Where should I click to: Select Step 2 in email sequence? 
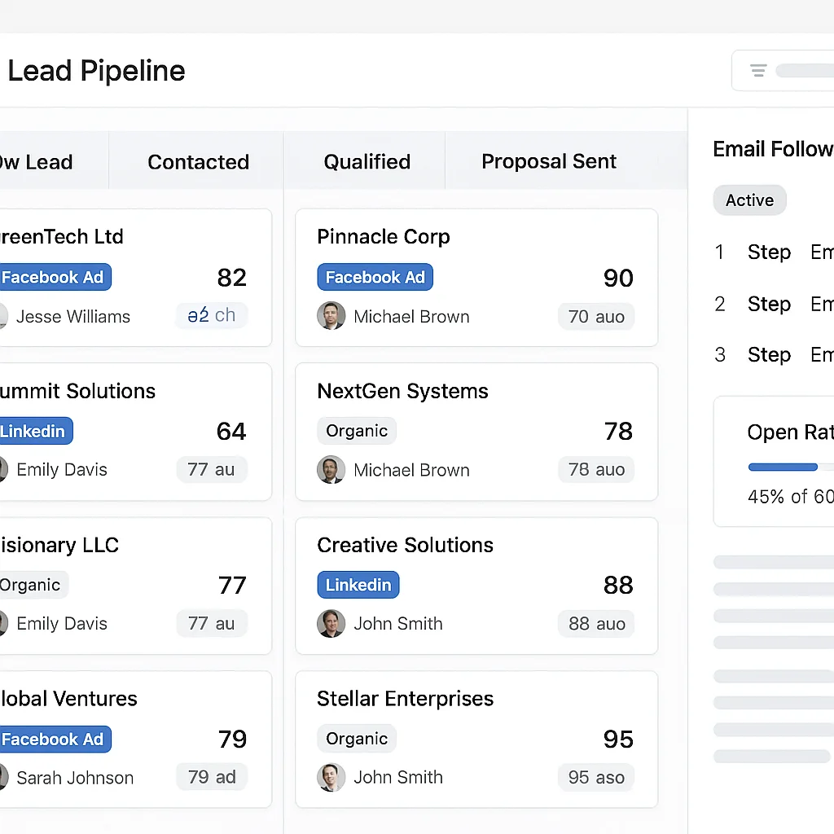pyautogui.click(x=774, y=304)
